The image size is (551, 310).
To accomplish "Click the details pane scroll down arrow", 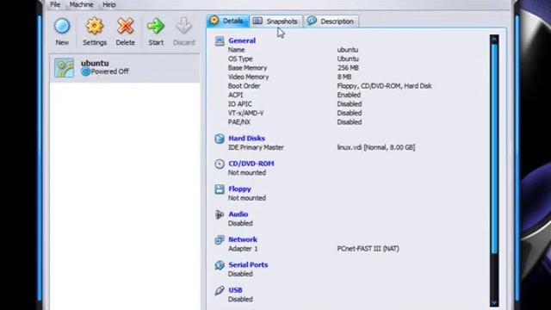I will pyautogui.click(x=494, y=302).
